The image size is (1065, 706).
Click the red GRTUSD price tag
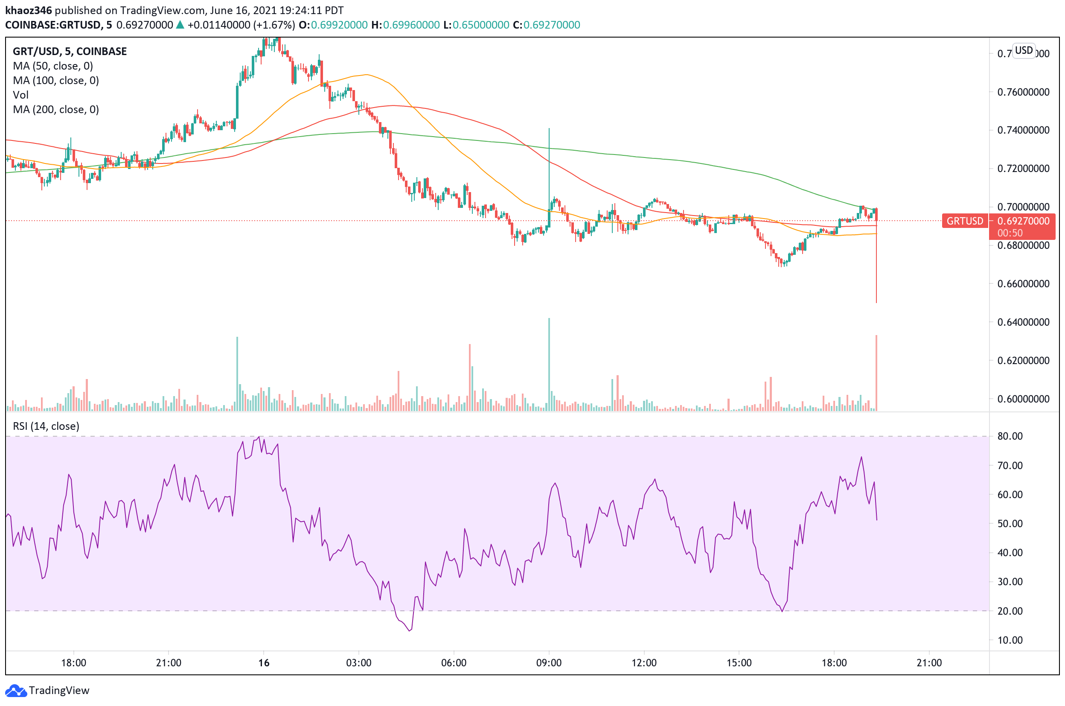(965, 221)
